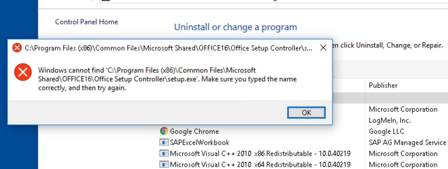Viewport: 448px width, 169px height.
Task: Click the Visual C++ 2010 x86 installer icon
Action: [164, 153]
